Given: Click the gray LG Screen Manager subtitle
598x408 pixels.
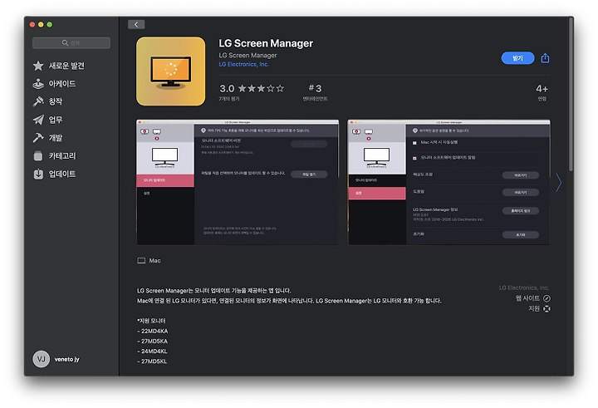Looking at the screenshot, I should coord(248,56).
